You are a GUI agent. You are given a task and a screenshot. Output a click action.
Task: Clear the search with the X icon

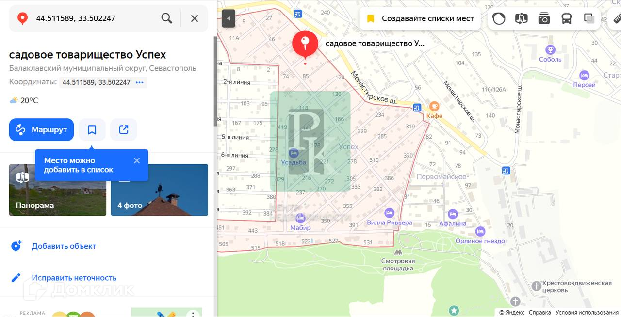pos(195,18)
